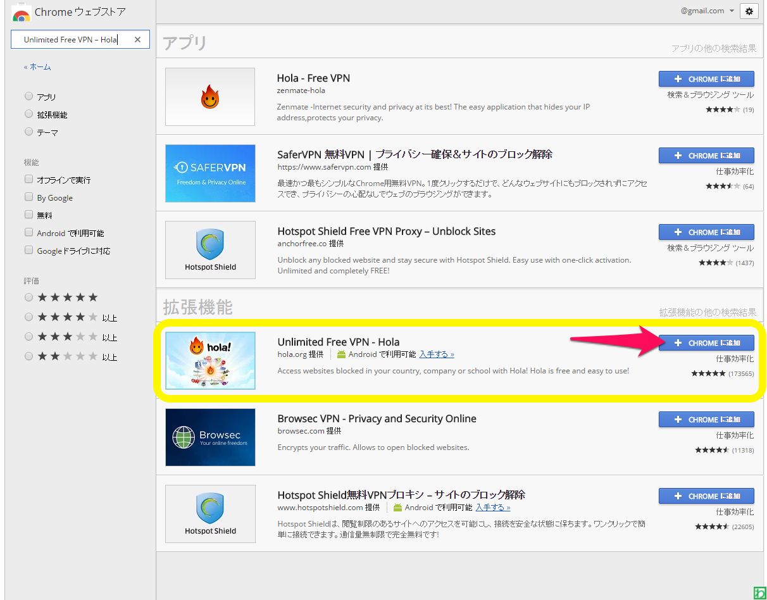Open the Browsec VPN - Privacy and Security Online title
767x600 pixels.
(x=377, y=418)
